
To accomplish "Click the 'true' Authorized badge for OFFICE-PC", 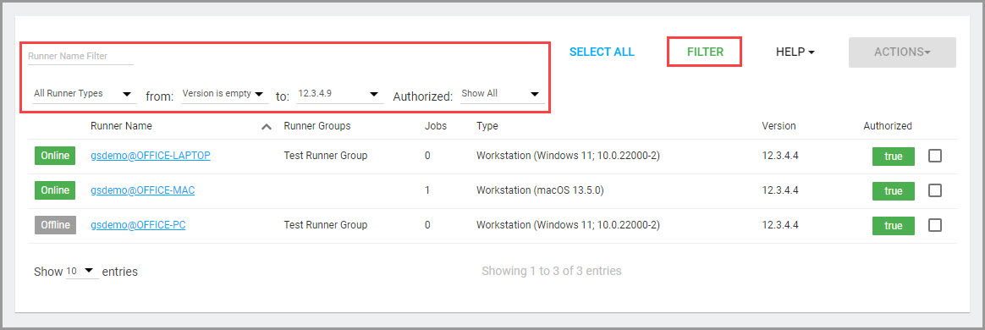I will (894, 226).
